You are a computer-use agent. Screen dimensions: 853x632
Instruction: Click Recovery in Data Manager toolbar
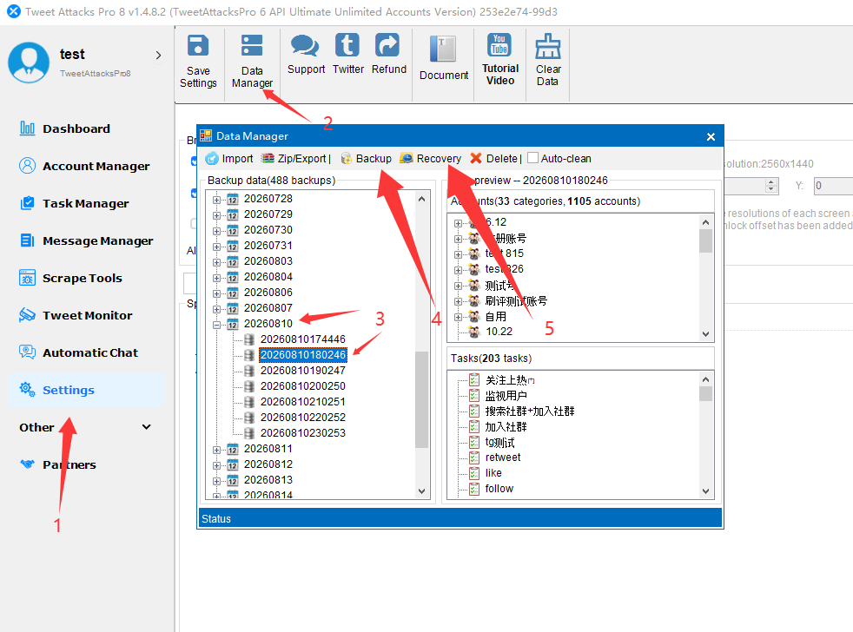[431, 159]
